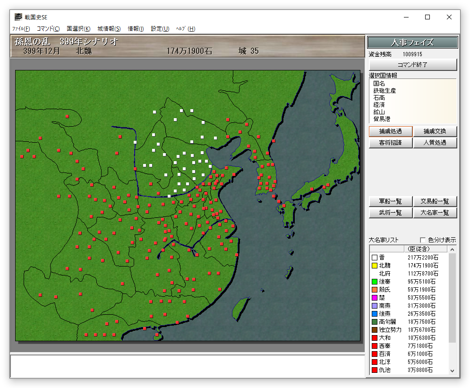Viewport: 470px width, 388px height.
Task: Open the 国選択(K) menu
Action: (78, 29)
